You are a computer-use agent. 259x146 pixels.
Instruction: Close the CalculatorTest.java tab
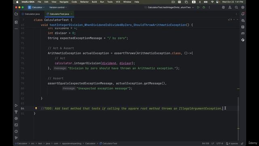pyautogui.click(x=72, y=14)
